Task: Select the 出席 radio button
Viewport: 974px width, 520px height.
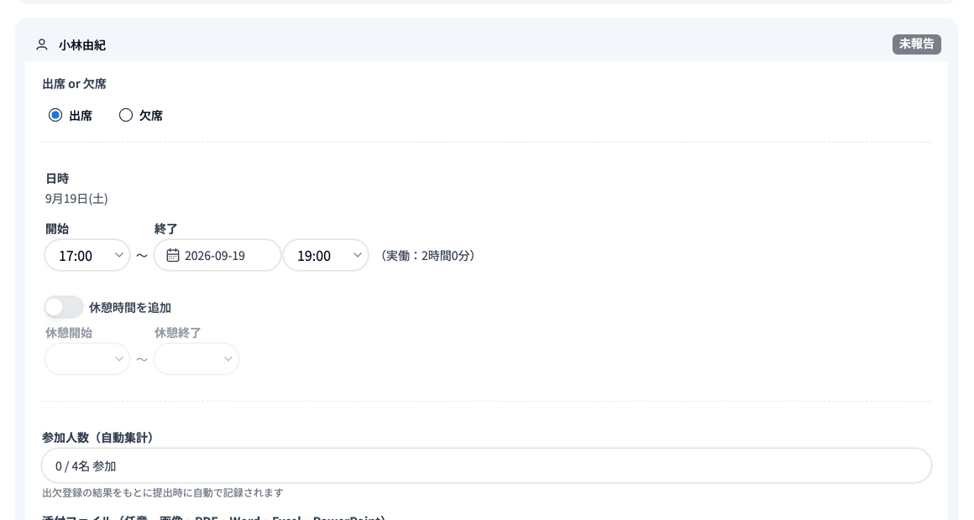Action: pos(55,116)
